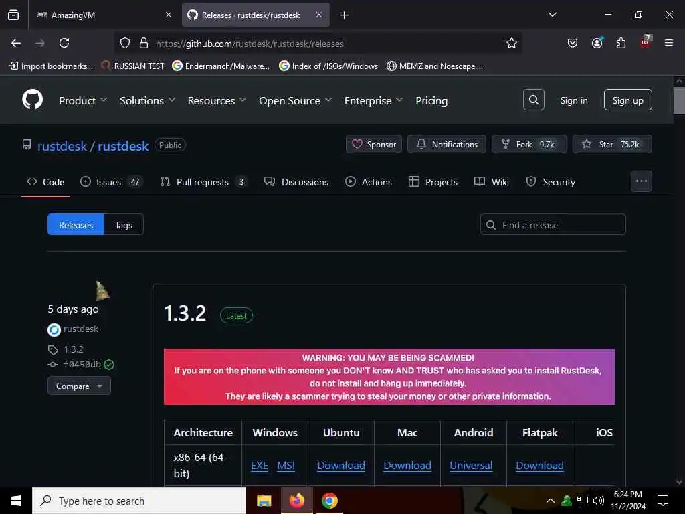This screenshot has width=685, height=514.
Task: Open the extensions puzzle icon
Action: [621, 43]
